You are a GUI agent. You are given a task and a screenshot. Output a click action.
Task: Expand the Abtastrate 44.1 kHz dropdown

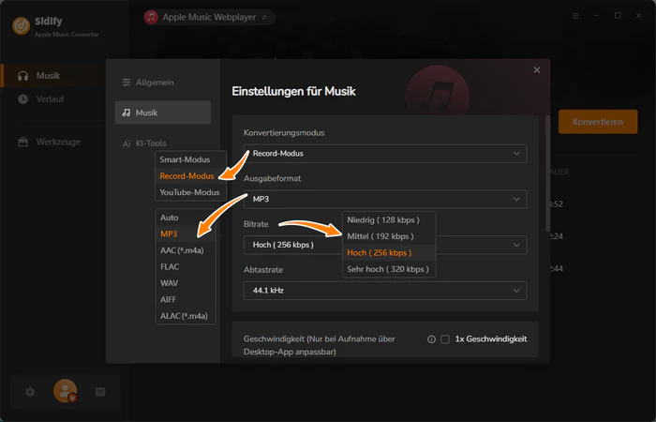[x=385, y=291]
